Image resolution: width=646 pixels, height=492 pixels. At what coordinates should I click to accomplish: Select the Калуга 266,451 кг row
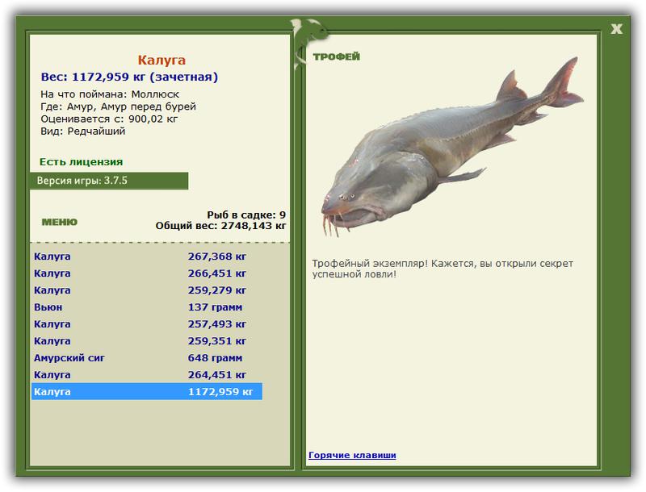coord(147,273)
